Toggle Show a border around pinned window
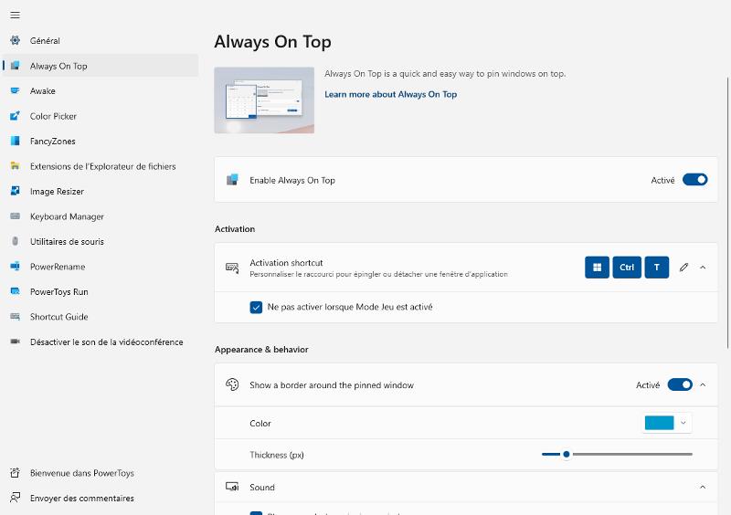Image resolution: width=731 pixels, height=515 pixels. point(680,384)
